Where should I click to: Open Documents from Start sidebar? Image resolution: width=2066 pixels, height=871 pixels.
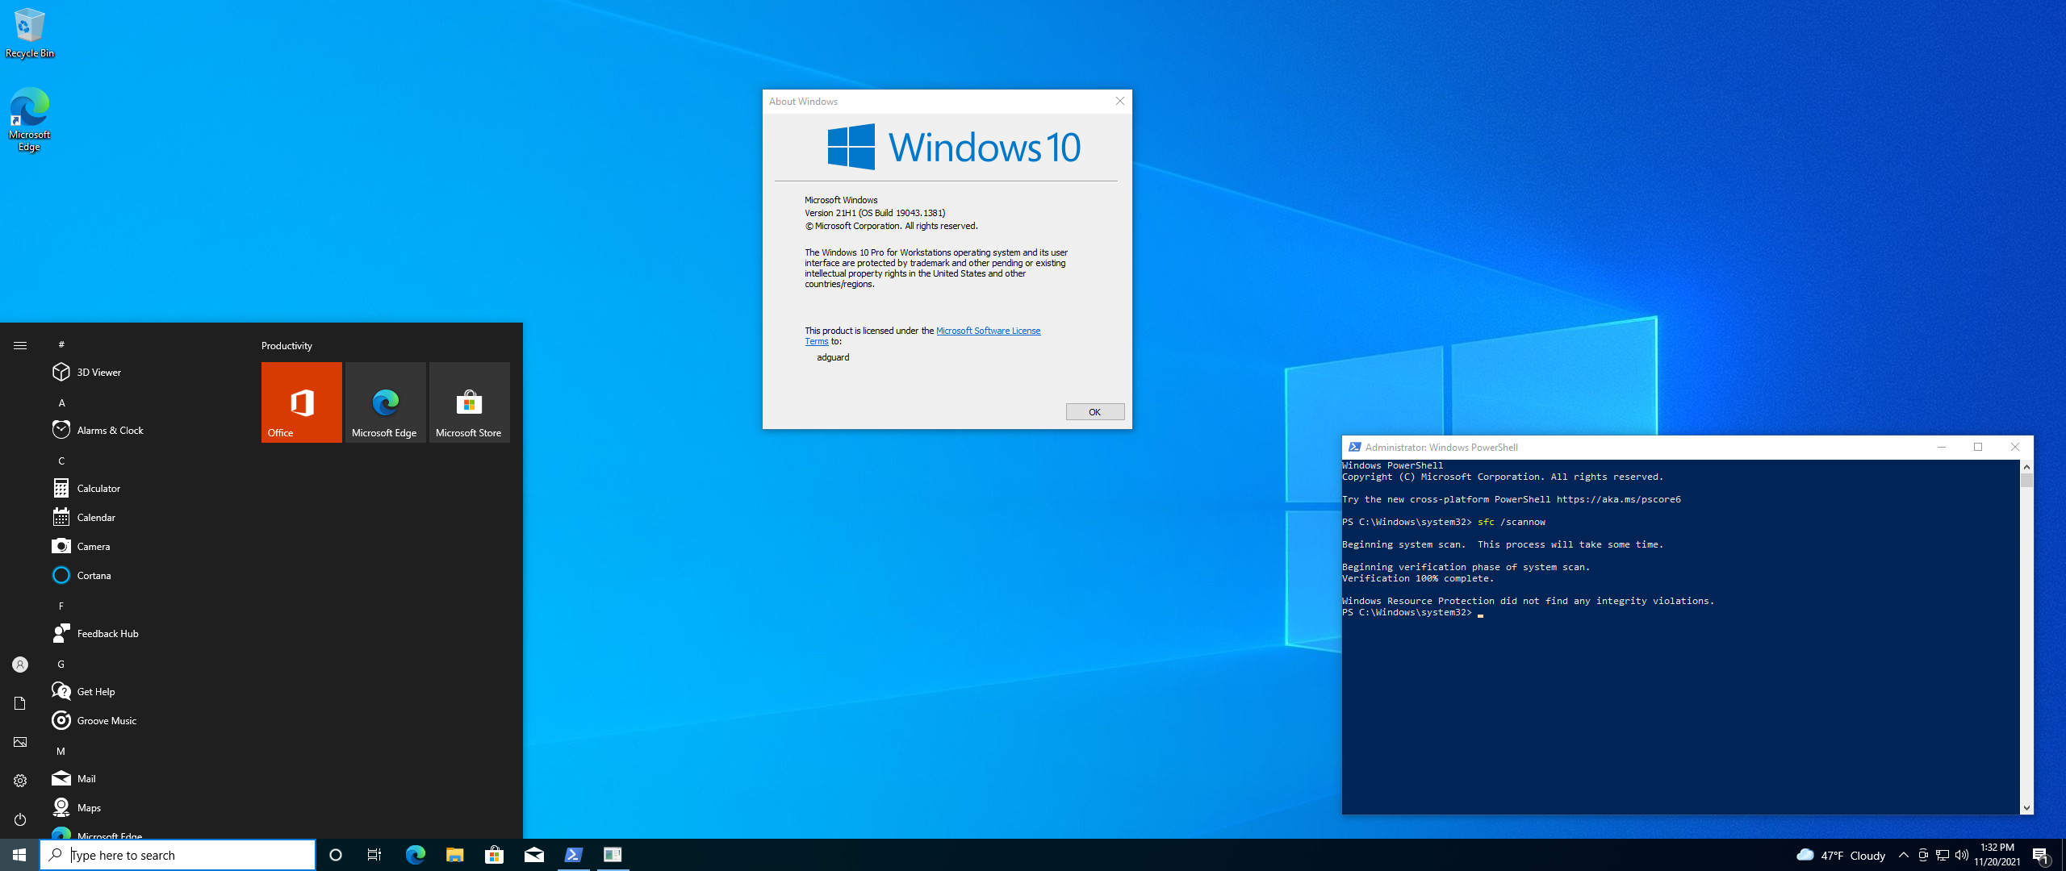(x=20, y=703)
